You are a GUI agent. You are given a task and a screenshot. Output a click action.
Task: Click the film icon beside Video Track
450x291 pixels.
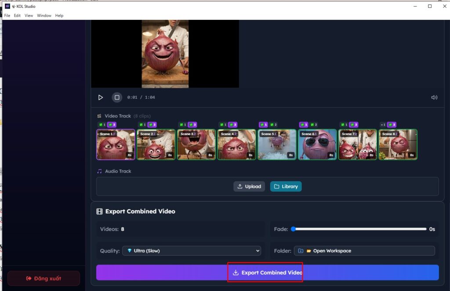coord(99,116)
